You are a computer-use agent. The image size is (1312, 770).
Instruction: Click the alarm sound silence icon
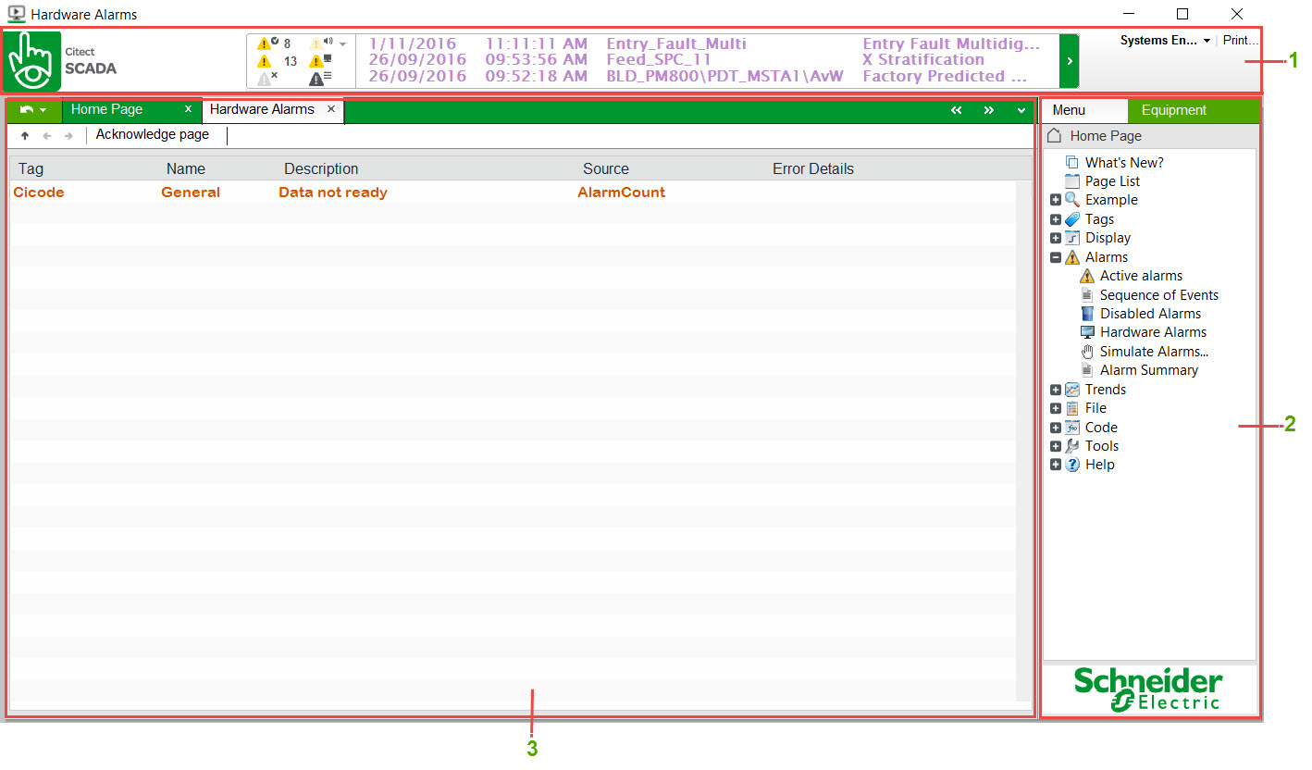pyautogui.click(x=317, y=43)
